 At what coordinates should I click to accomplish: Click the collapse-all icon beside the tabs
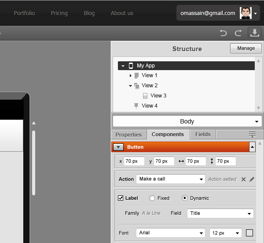pyautogui.click(x=252, y=135)
